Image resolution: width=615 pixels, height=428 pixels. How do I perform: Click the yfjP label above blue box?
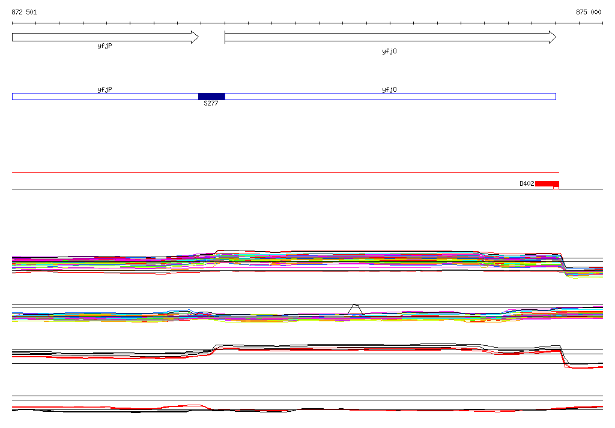105,90
